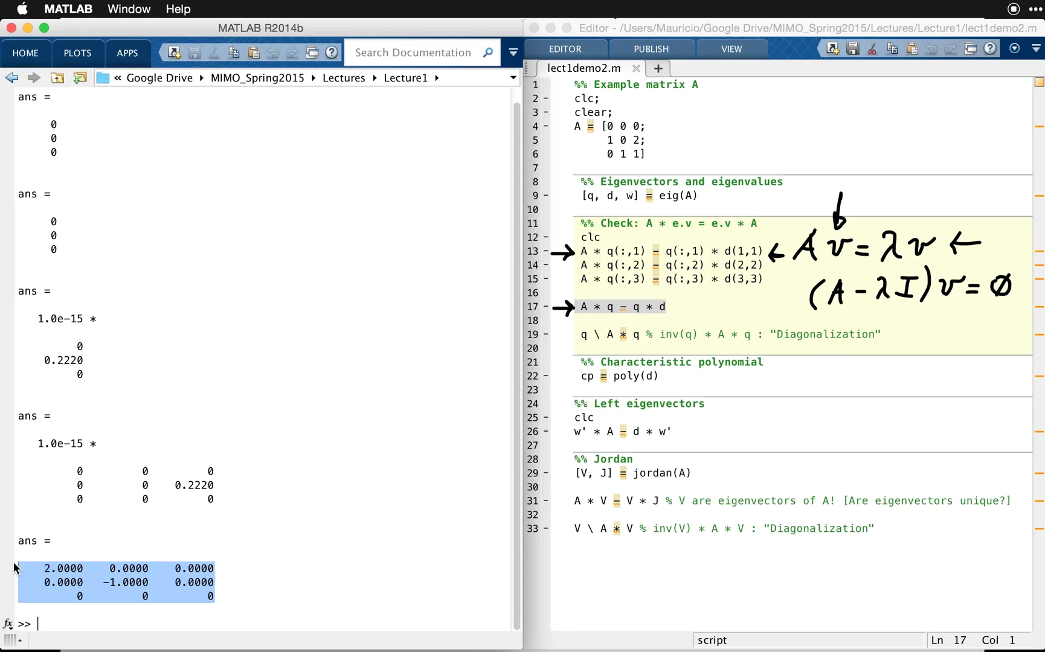Image resolution: width=1045 pixels, height=652 pixels.
Task: Open the PUBLISH tab in Editor
Action: click(651, 49)
